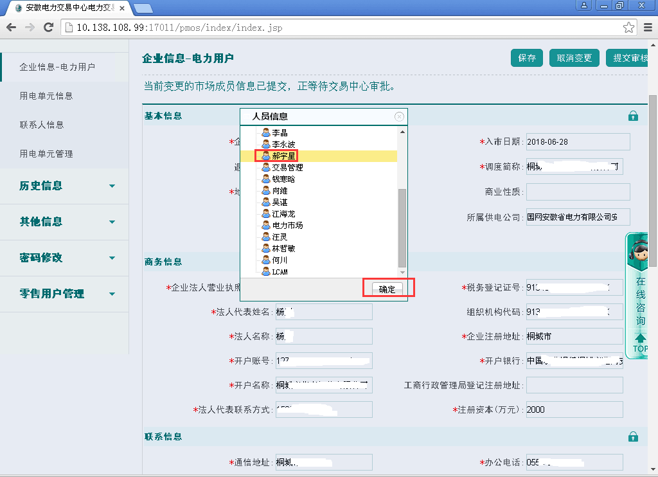This screenshot has height=477, width=658.
Task: Bookmark page using star icon
Action: [628, 28]
